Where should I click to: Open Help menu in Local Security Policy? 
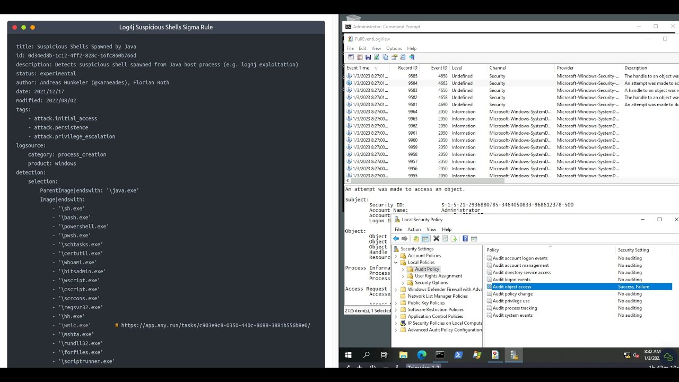point(447,229)
